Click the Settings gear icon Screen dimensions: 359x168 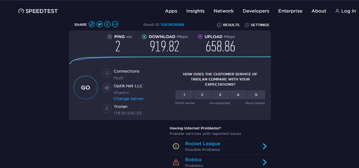tap(247, 25)
